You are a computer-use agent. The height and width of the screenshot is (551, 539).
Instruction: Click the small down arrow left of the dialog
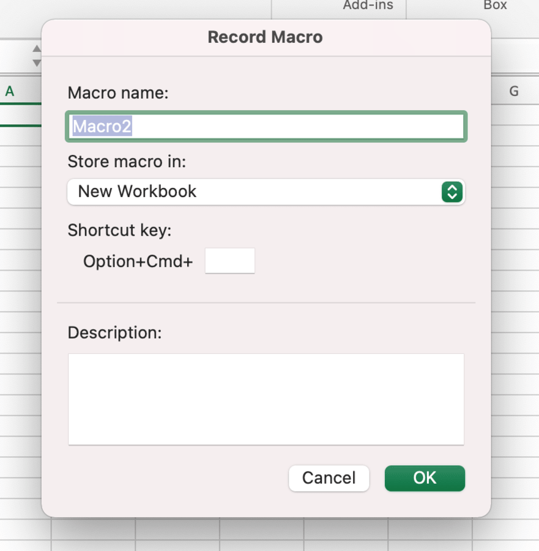pyautogui.click(x=37, y=62)
